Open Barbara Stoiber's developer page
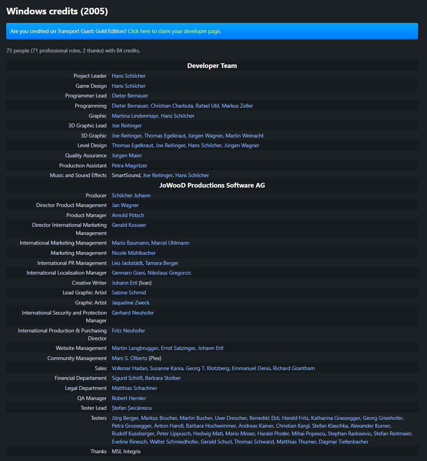 coord(163,378)
